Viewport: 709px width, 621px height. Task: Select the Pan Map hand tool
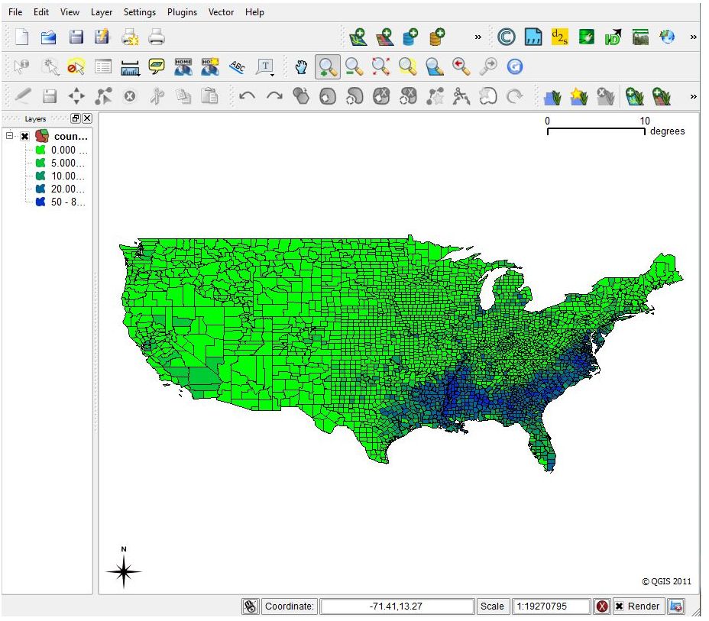click(301, 67)
